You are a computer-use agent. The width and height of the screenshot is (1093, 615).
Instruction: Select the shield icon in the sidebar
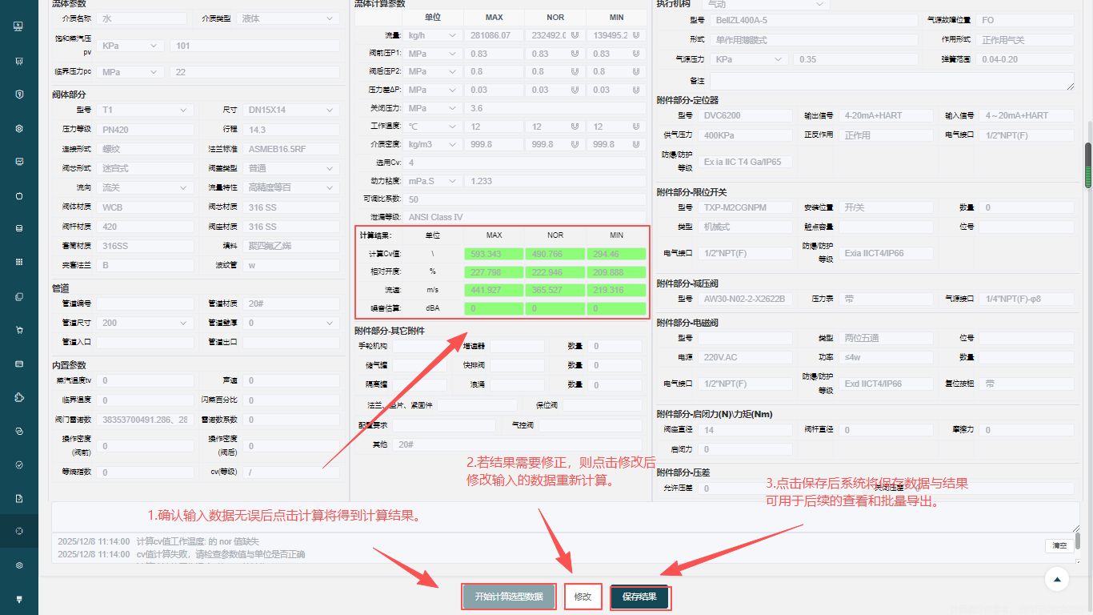pyautogui.click(x=18, y=94)
